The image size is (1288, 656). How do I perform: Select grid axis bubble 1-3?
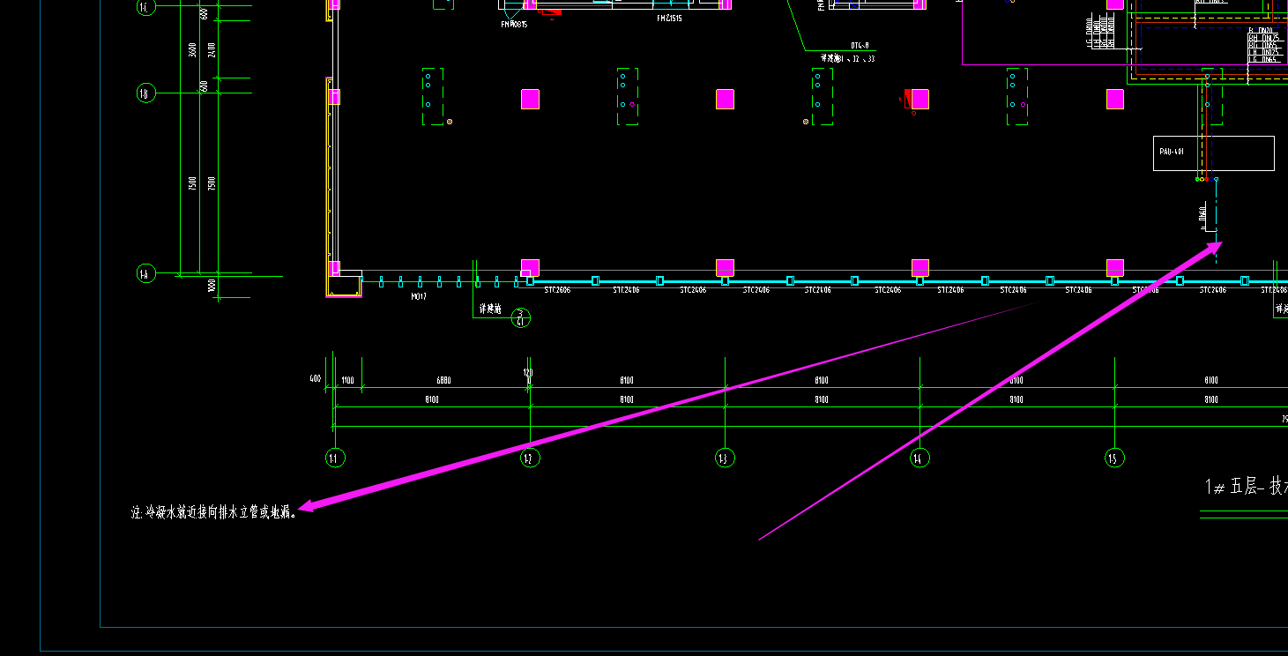click(725, 458)
